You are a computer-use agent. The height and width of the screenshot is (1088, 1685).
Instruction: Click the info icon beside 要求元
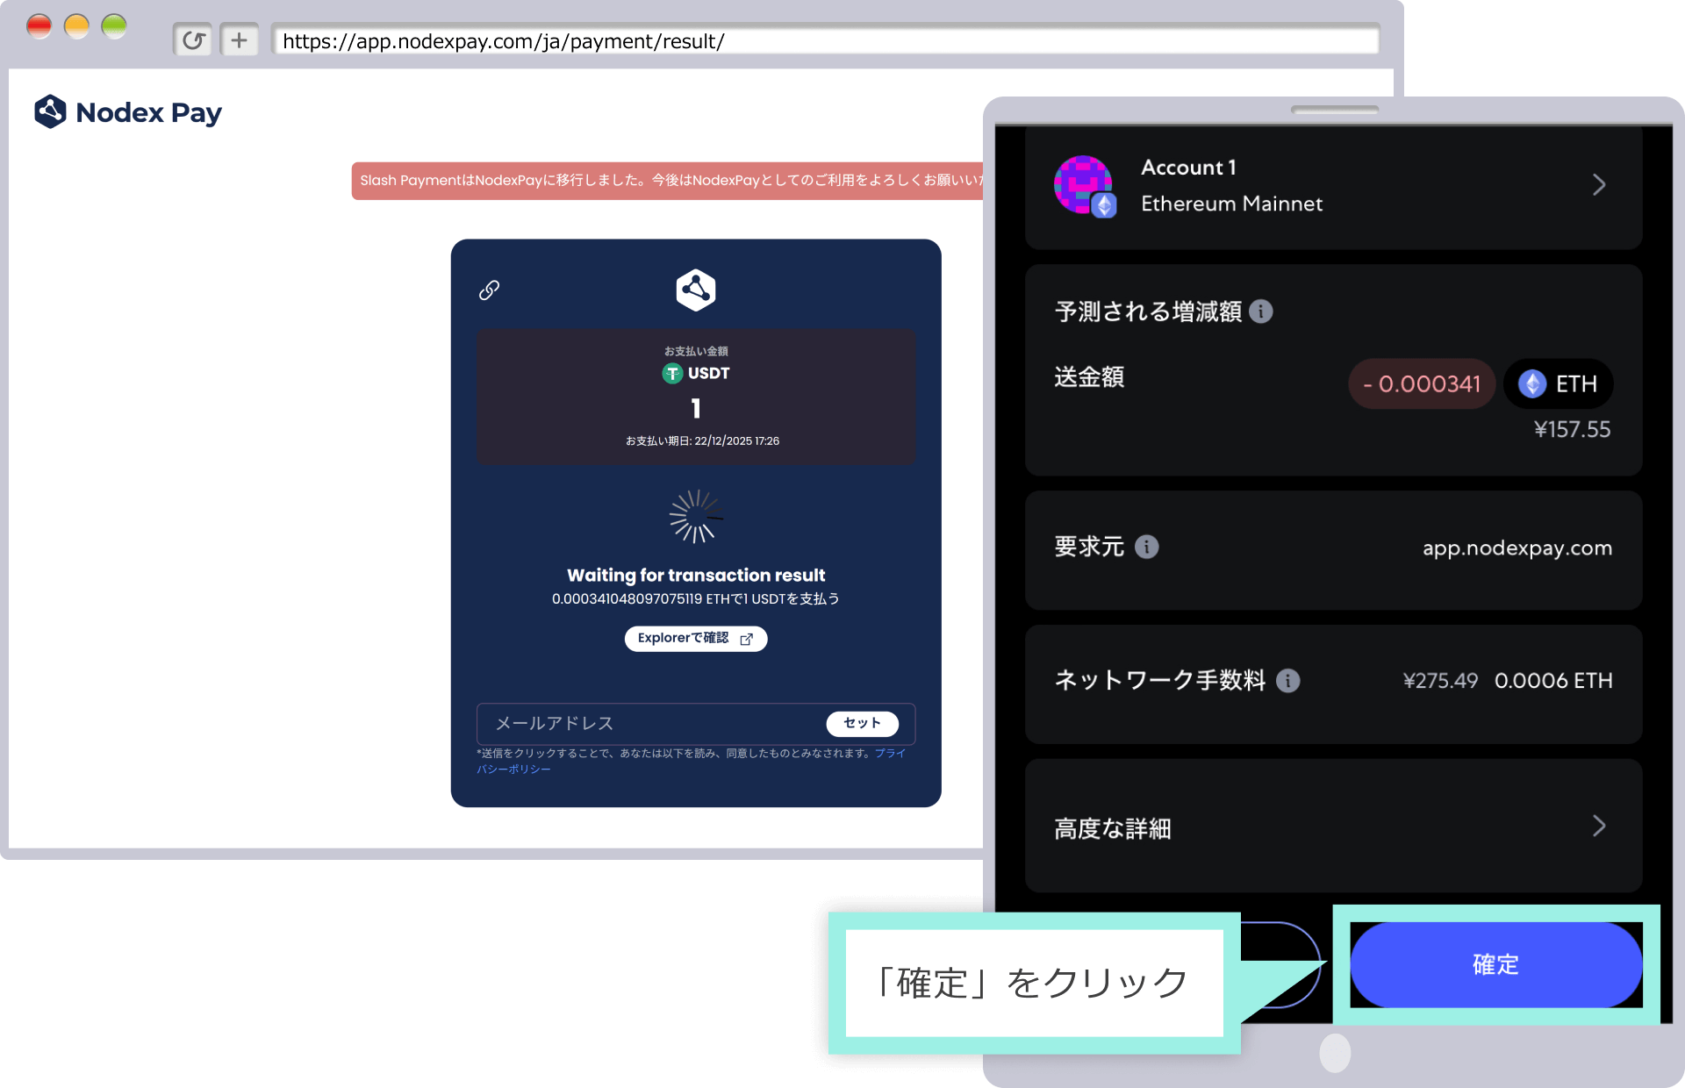point(1145,547)
